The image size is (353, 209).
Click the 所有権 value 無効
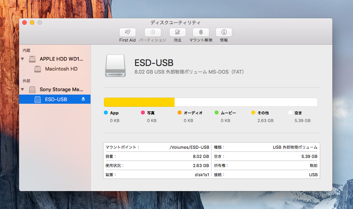pos(314,166)
